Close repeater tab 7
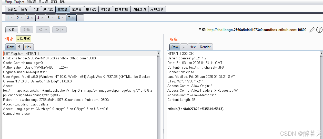The image size is (323, 139). pos(73,18)
